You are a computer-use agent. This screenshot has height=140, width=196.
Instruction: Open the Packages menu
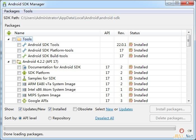pyautogui.click(x=12, y=11)
